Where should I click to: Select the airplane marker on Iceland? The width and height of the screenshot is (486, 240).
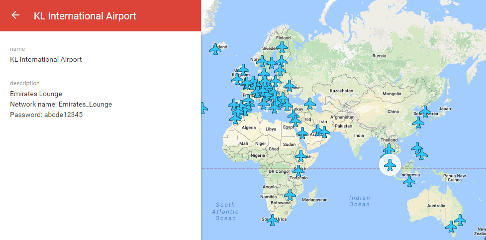pyautogui.click(x=215, y=49)
